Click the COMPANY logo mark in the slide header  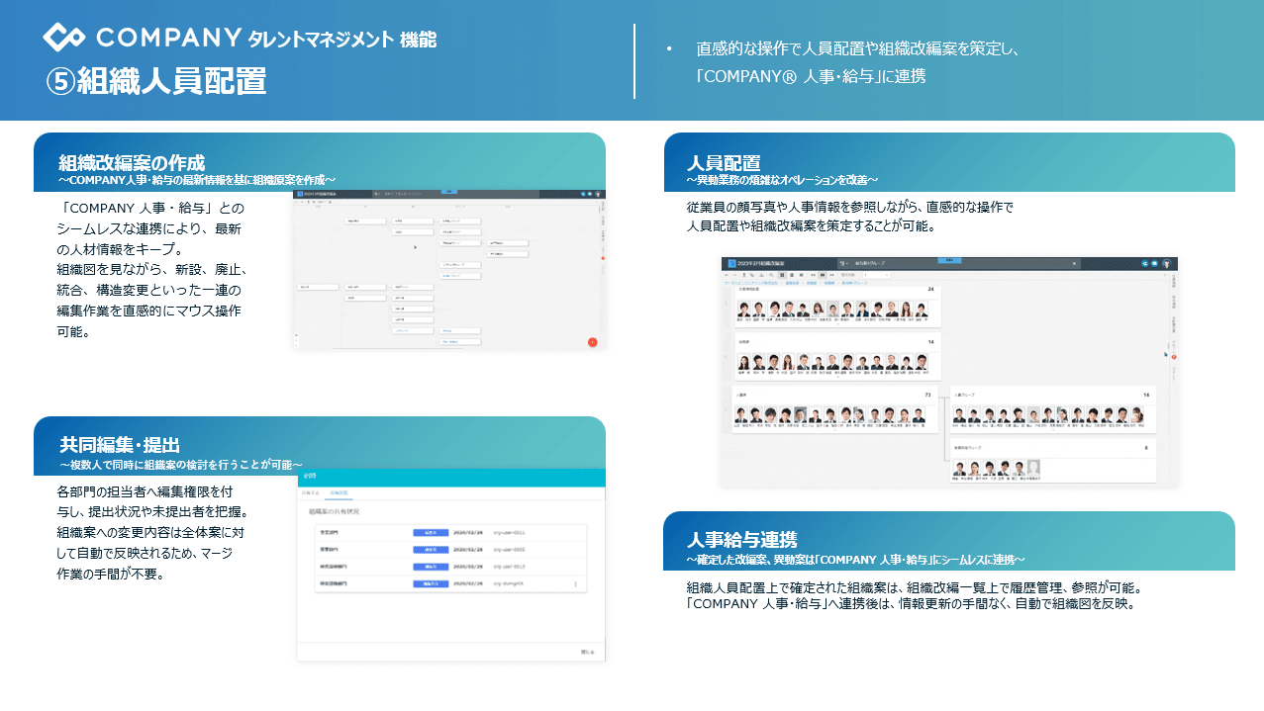(x=65, y=38)
